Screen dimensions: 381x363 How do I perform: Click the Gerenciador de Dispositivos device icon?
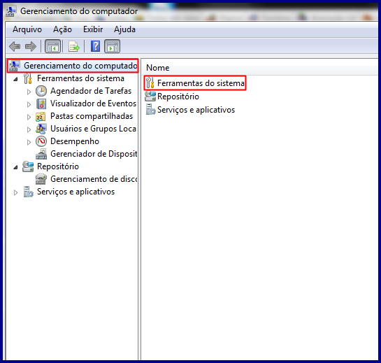(x=41, y=154)
